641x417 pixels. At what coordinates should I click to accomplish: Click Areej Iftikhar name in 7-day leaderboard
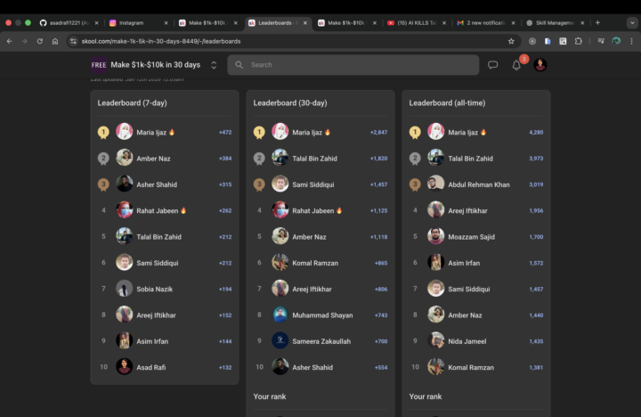pyautogui.click(x=156, y=315)
